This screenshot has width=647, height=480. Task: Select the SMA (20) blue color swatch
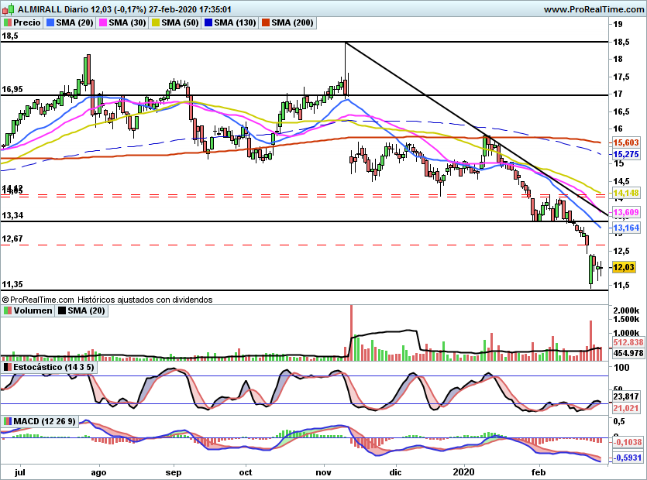50,23
